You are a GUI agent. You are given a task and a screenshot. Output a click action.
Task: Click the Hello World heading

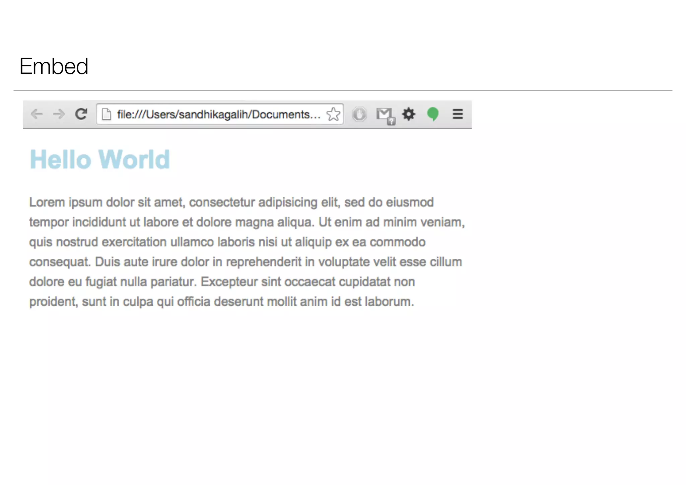click(100, 160)
